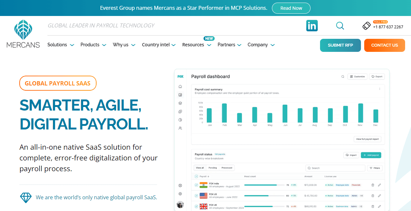
Task: Expand the Why us menu
Action: click(124, 45)
